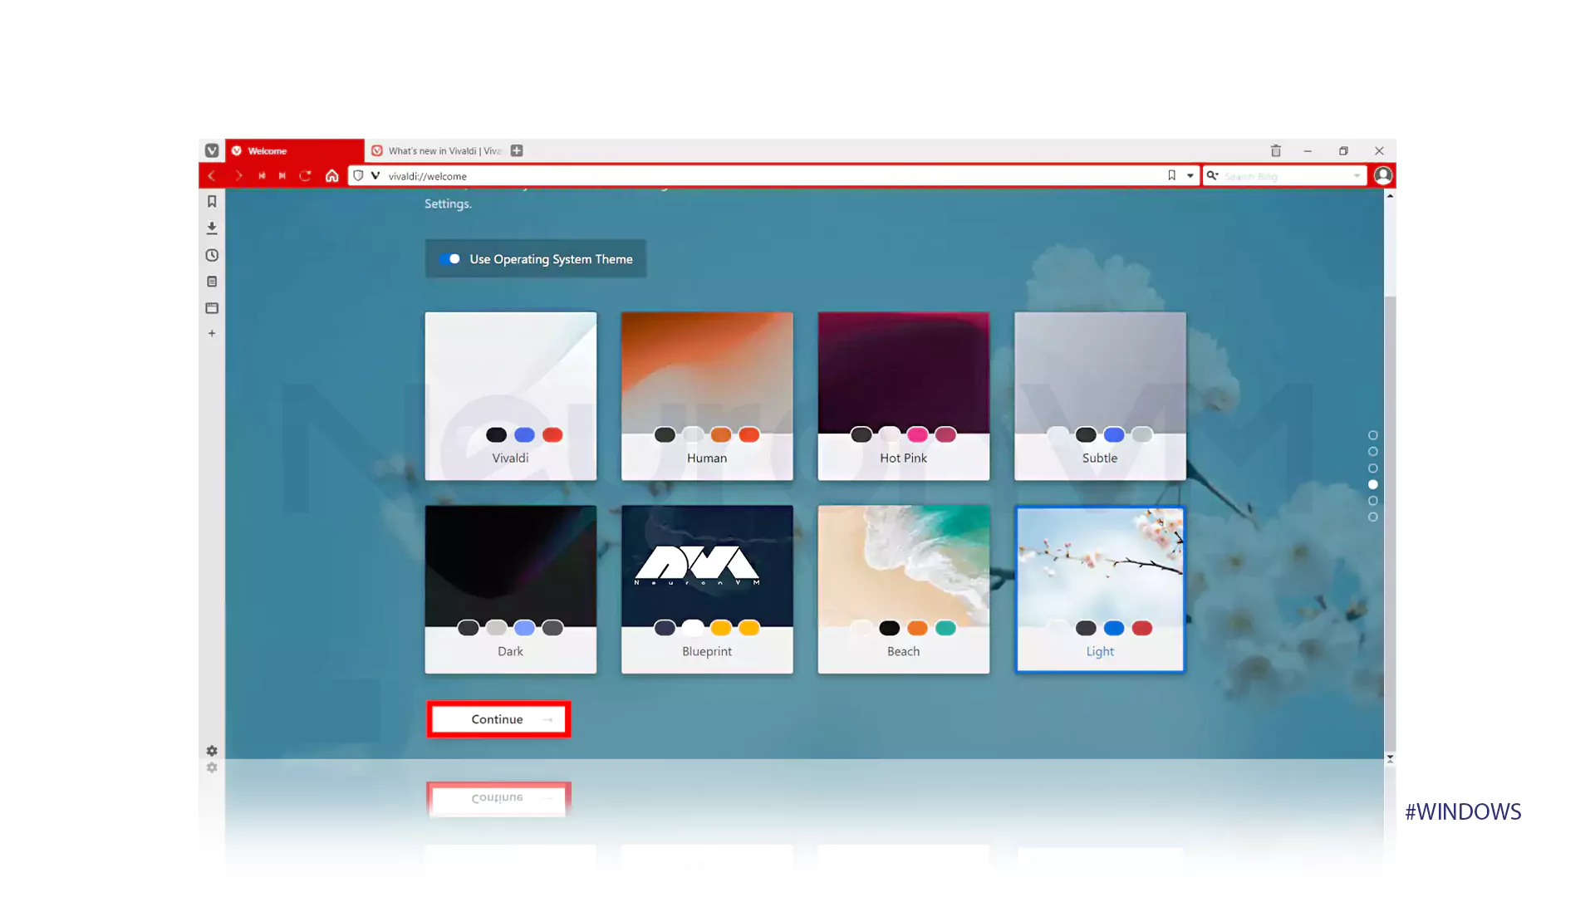This screenshot has height=897, width=1595.
Task: Go back with the back arrow
Action: click(x=212, y=176)
